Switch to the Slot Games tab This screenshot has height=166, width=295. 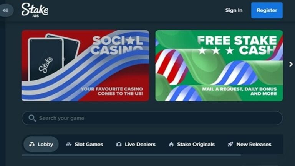[85, 144]
